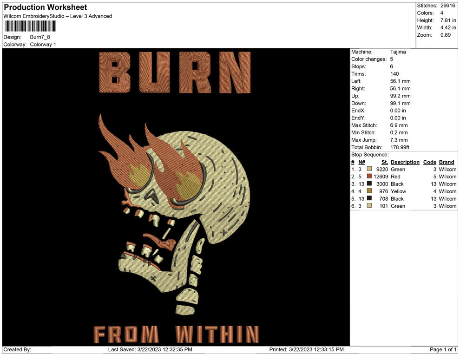Pick the beige swatch for stop 1

[369, 169]
